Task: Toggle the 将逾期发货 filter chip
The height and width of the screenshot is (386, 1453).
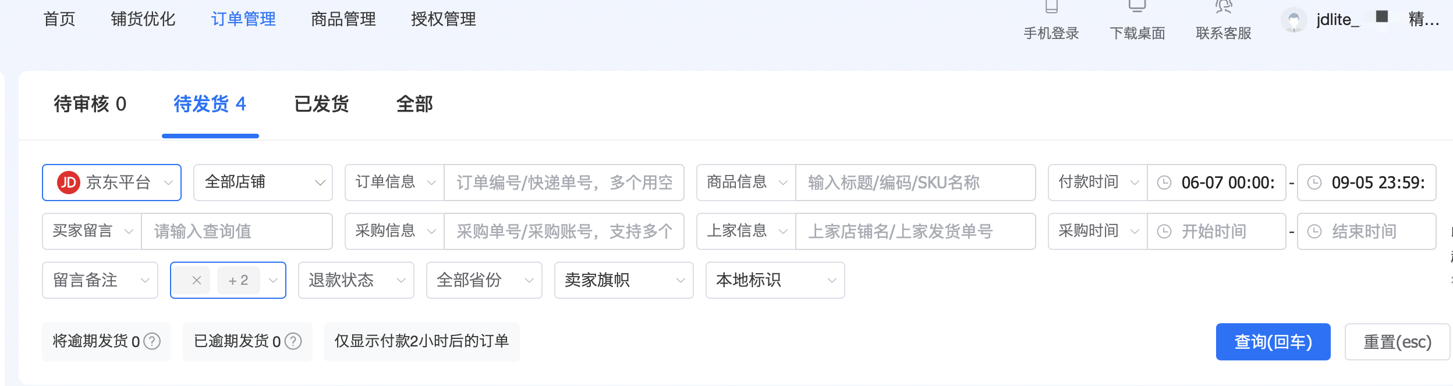Action: (x=96, y=341)
